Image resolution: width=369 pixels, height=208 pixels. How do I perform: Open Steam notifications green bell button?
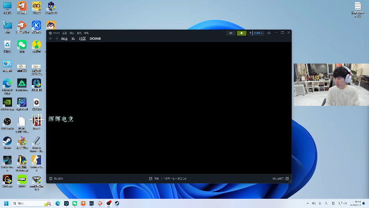click(x=241, y=33)
